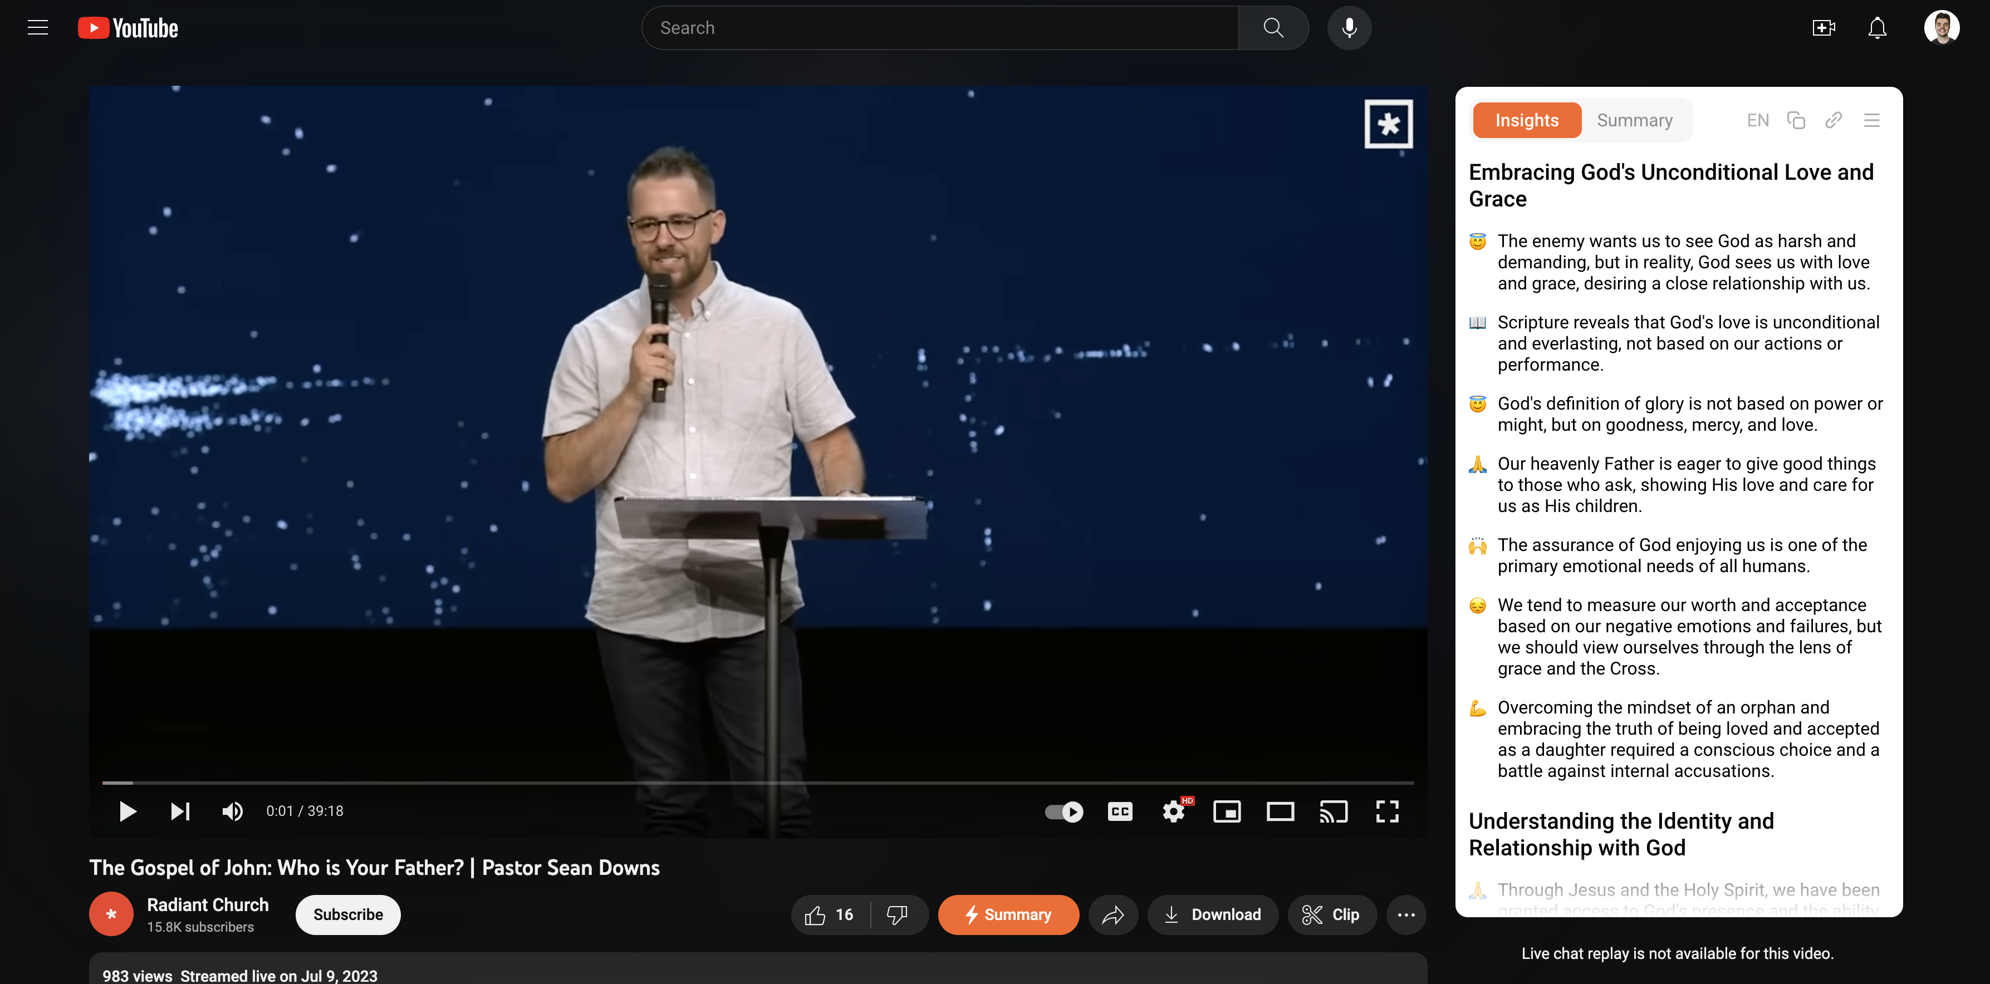
Task: Open the side panel lines menu
Action: click(x=1871, y=120)
